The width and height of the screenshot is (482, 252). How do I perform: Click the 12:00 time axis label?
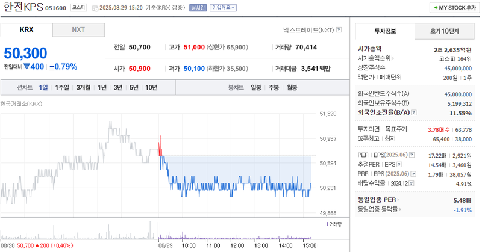click(237, 245)
